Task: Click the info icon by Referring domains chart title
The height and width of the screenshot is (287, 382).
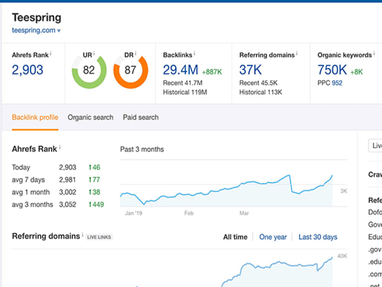Action: (x=83, y=235)
